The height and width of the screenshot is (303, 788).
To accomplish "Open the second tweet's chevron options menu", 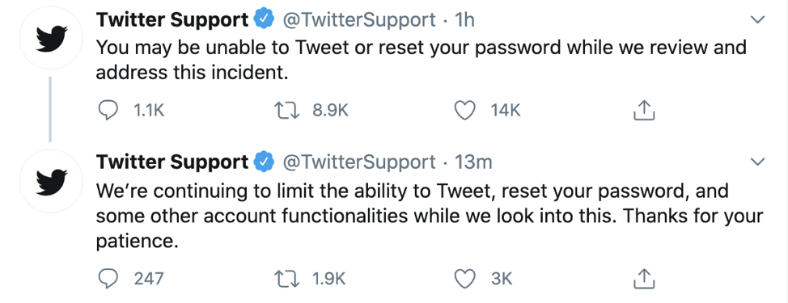I will pyautogui.click(x=756, y=162).
